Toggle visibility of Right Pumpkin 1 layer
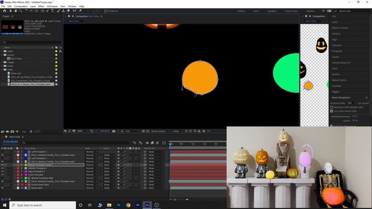 (2, 172)
